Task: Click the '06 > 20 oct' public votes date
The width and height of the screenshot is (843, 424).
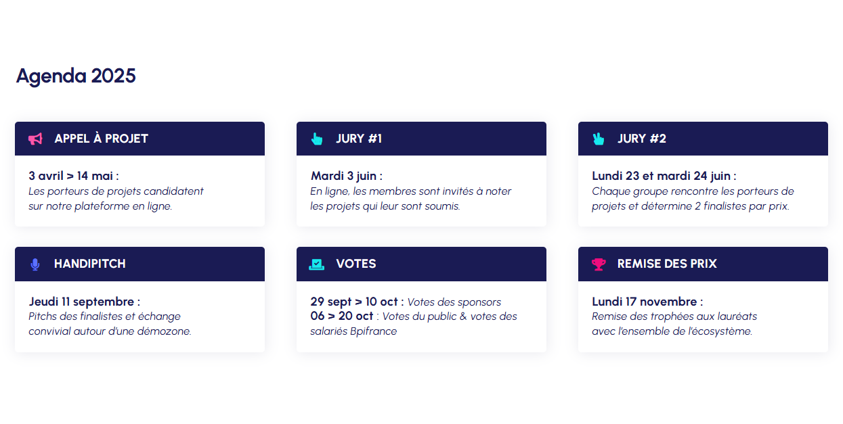Action: coord(342,316)
